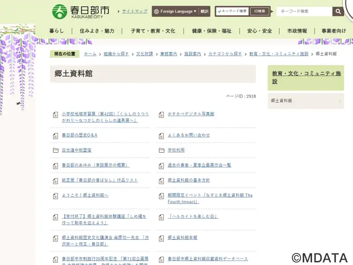Click the keyword search input field
Image resolution: width=353 pixels, height=265 pixels.
click(x=304, y=11)
